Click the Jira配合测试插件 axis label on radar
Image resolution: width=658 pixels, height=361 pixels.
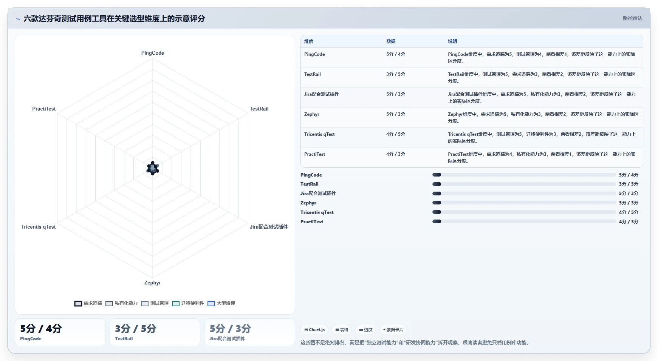point(269,227)
